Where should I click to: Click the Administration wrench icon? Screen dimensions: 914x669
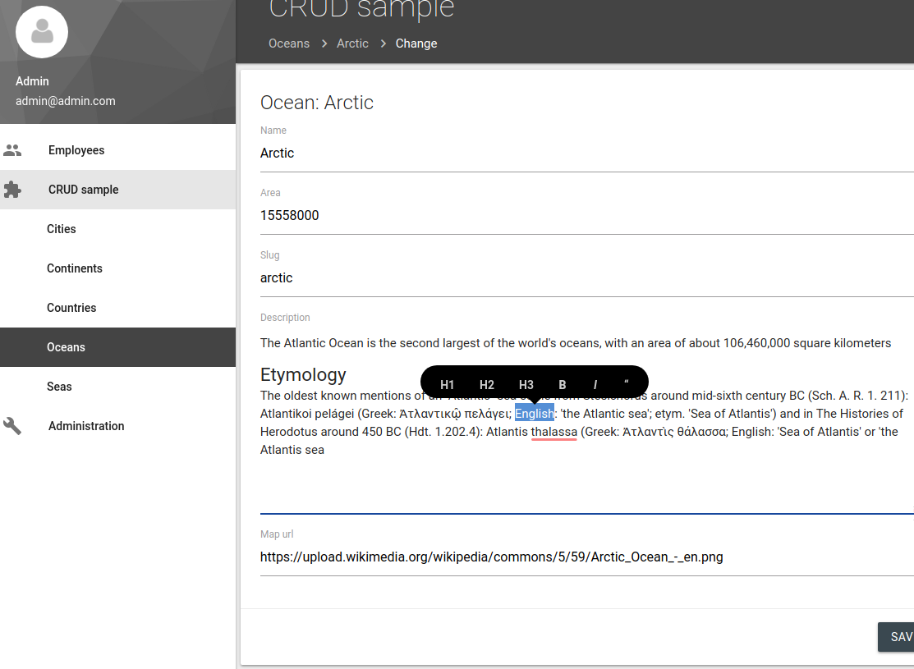tap(12, 426)
